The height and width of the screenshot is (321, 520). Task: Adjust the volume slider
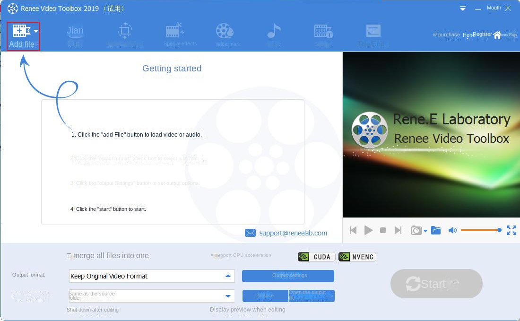[x=480, y=230]
